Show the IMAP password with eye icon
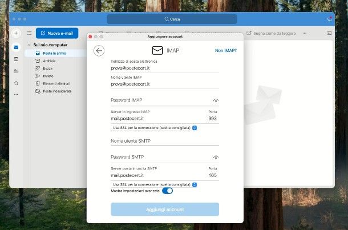Image resolution: width=348 pixels, height=230 pixels. (x=216, y=100)
